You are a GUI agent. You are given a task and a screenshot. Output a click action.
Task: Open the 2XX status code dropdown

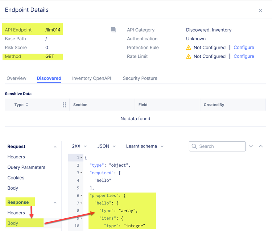79,146
